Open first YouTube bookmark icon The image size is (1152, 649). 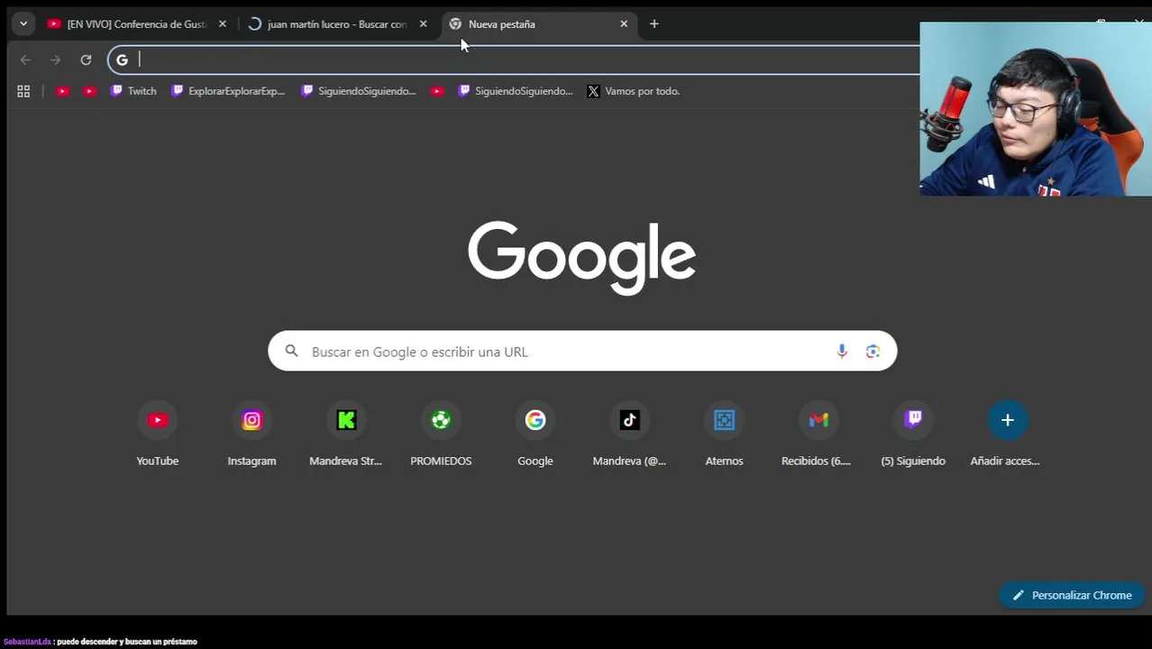[62, 91]
